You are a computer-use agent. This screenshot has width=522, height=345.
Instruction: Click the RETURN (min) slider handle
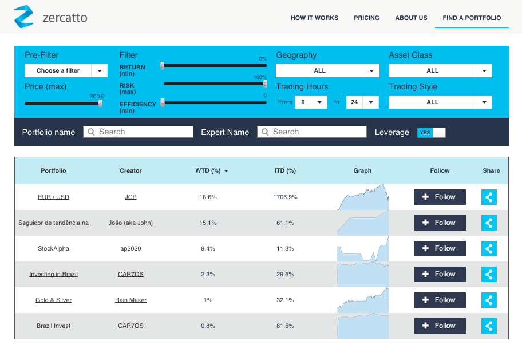pyautogui.click(x=163, y=66)
